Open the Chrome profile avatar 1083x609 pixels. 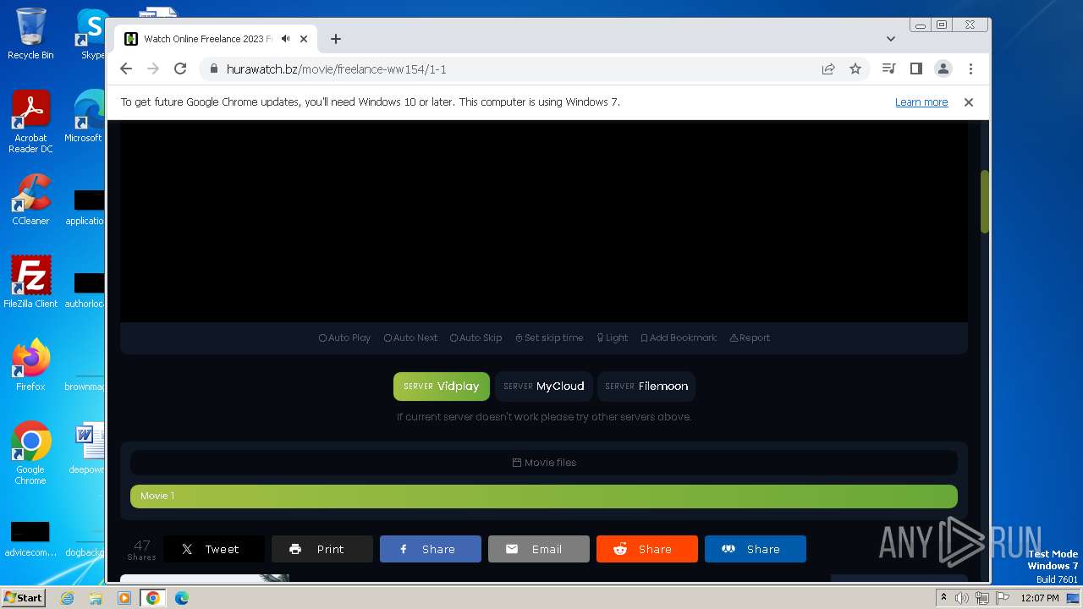tap(943, 69)
